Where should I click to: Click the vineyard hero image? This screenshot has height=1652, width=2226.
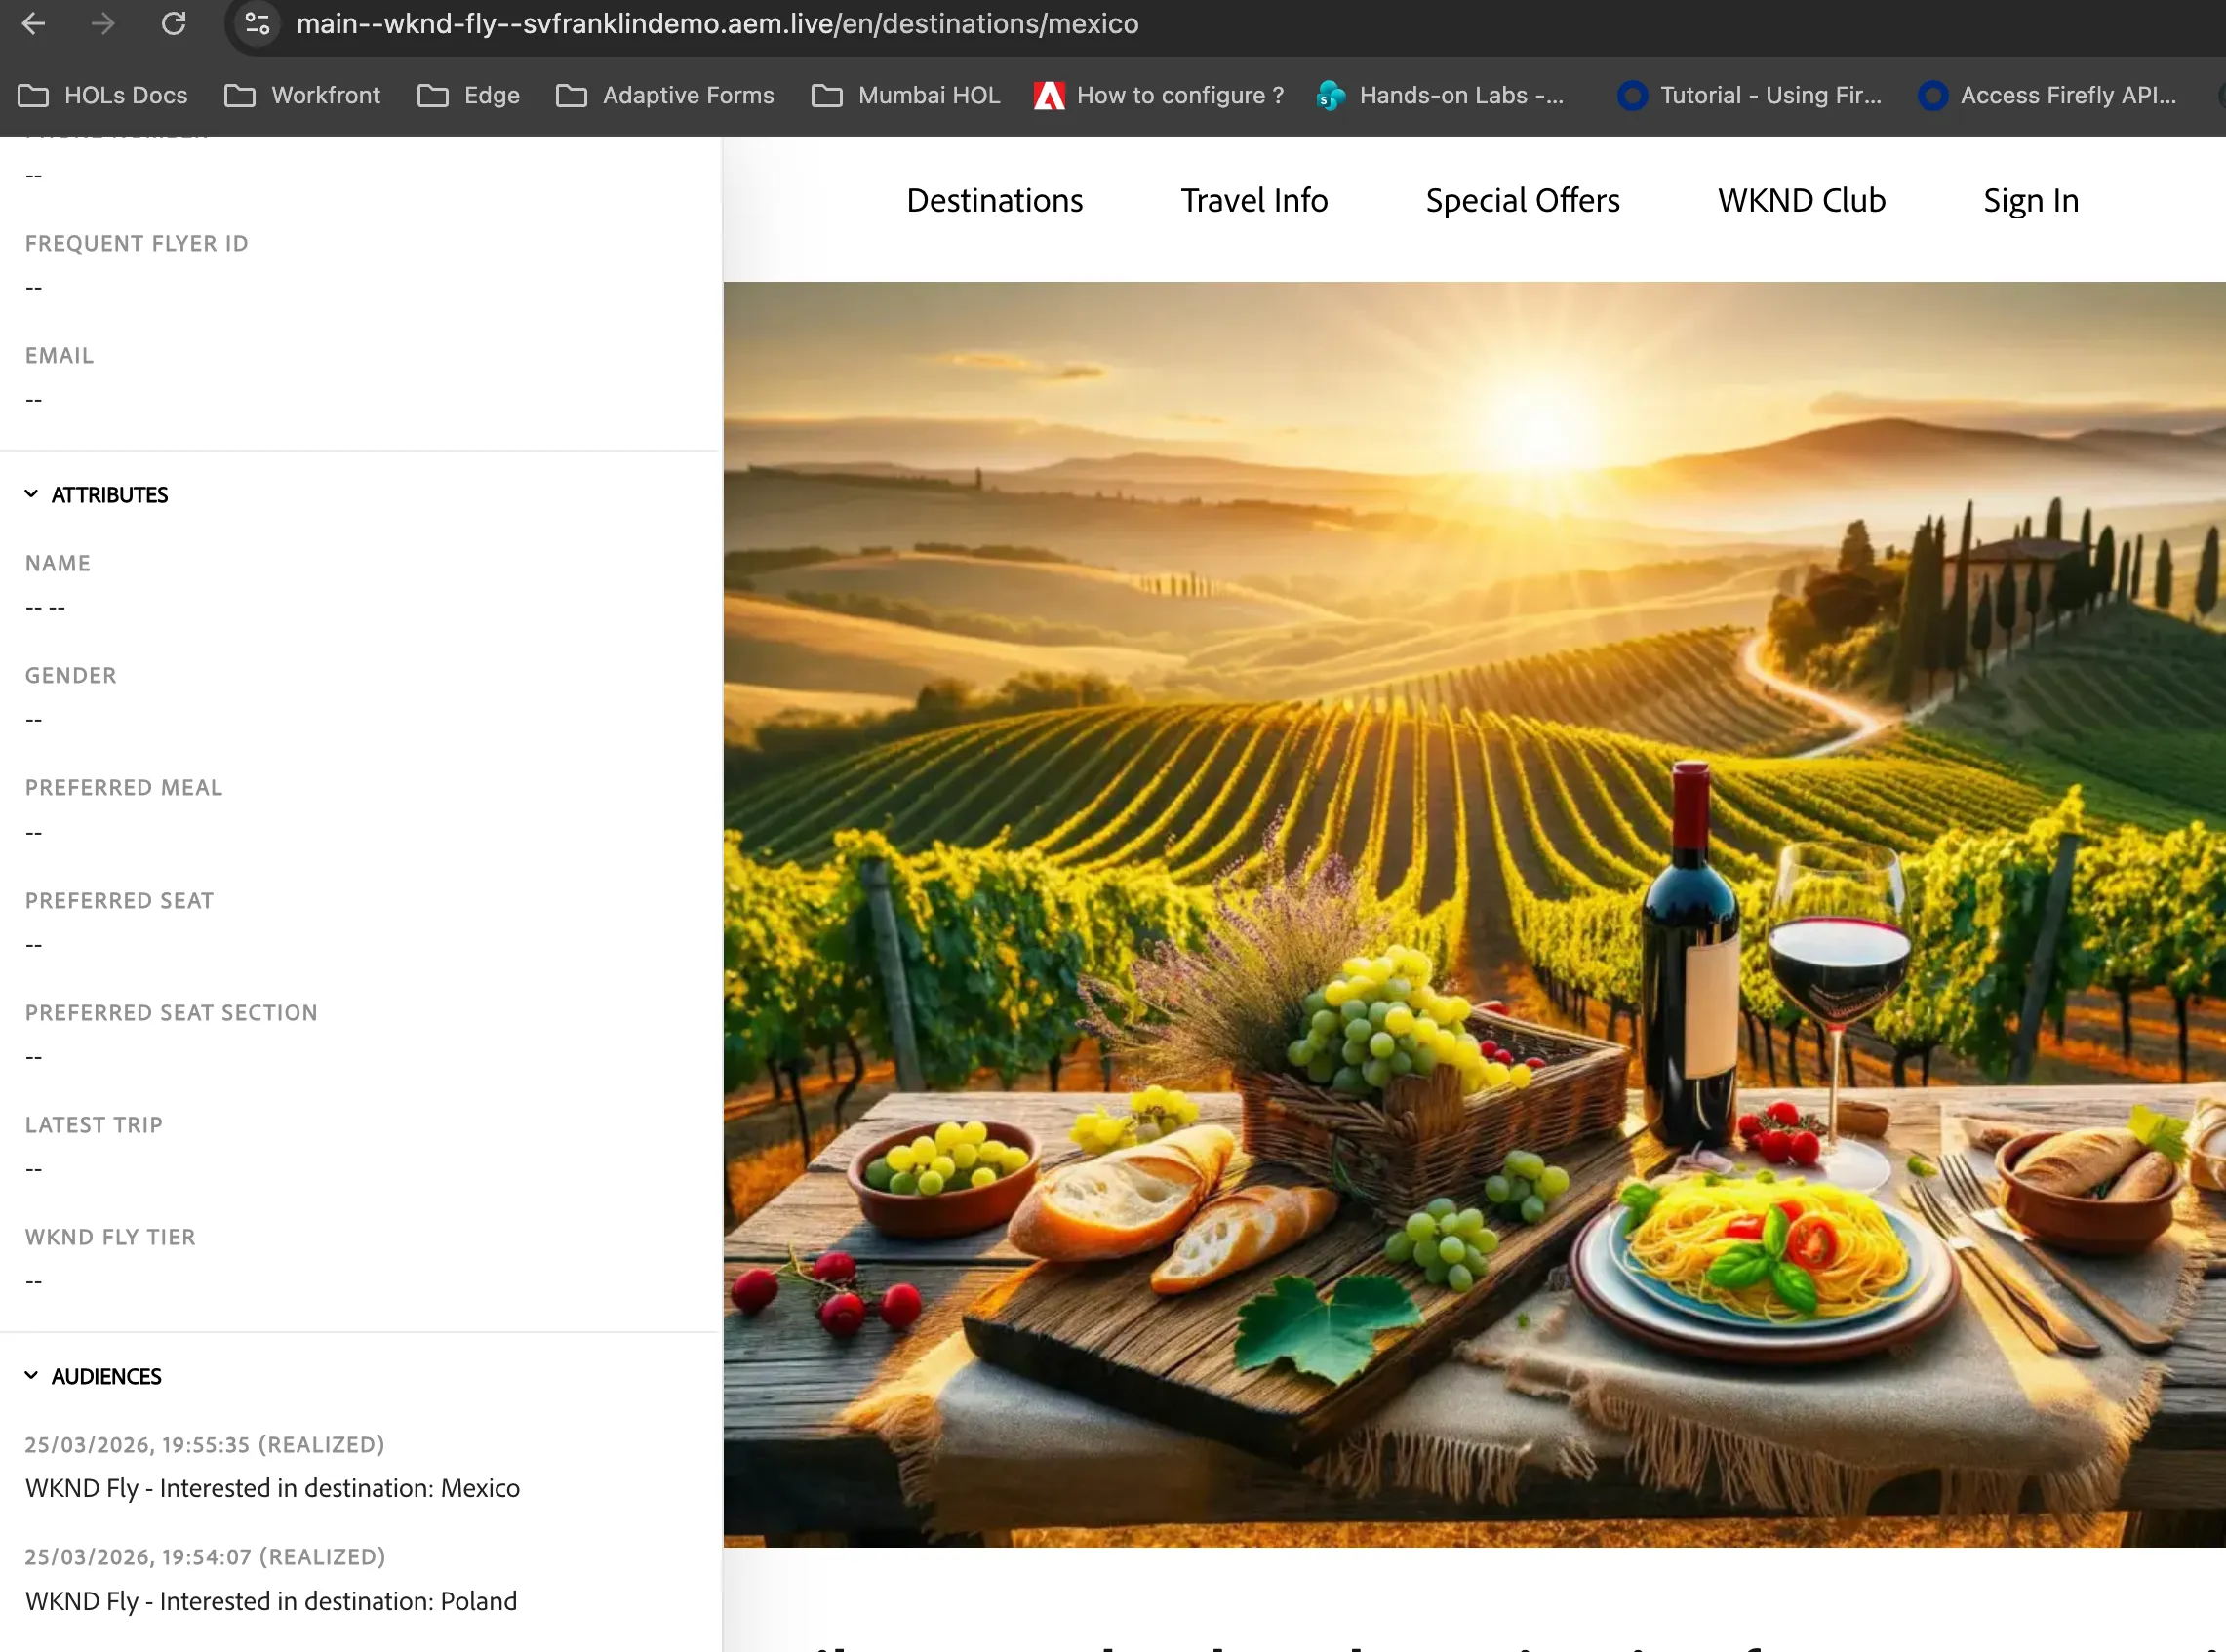coord(1474,914)
